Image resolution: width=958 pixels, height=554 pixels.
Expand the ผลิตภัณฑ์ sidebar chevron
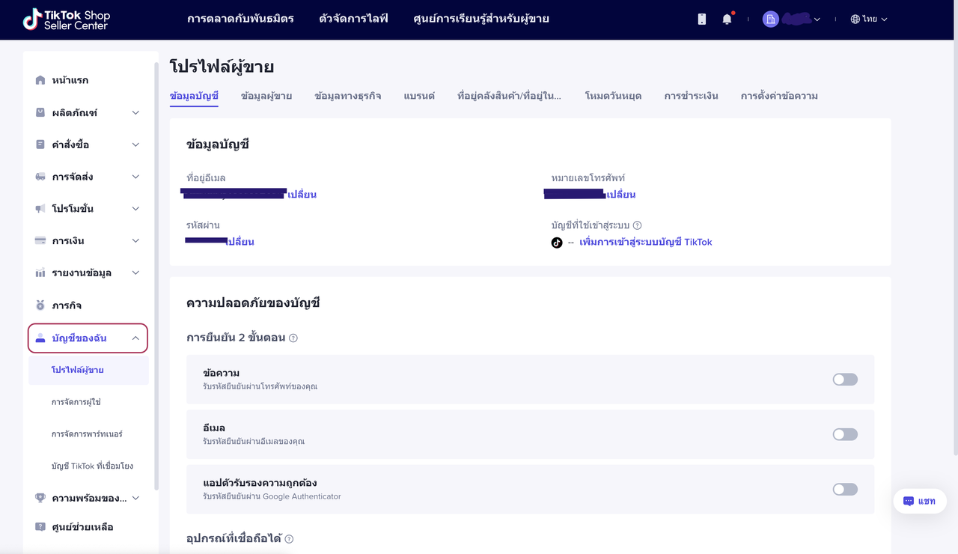click(x=135, y=113)
